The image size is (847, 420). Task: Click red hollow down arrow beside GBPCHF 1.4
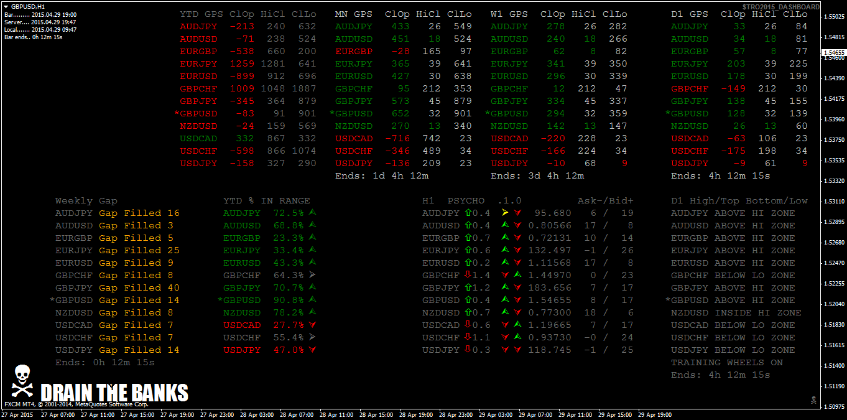(468, 275)
